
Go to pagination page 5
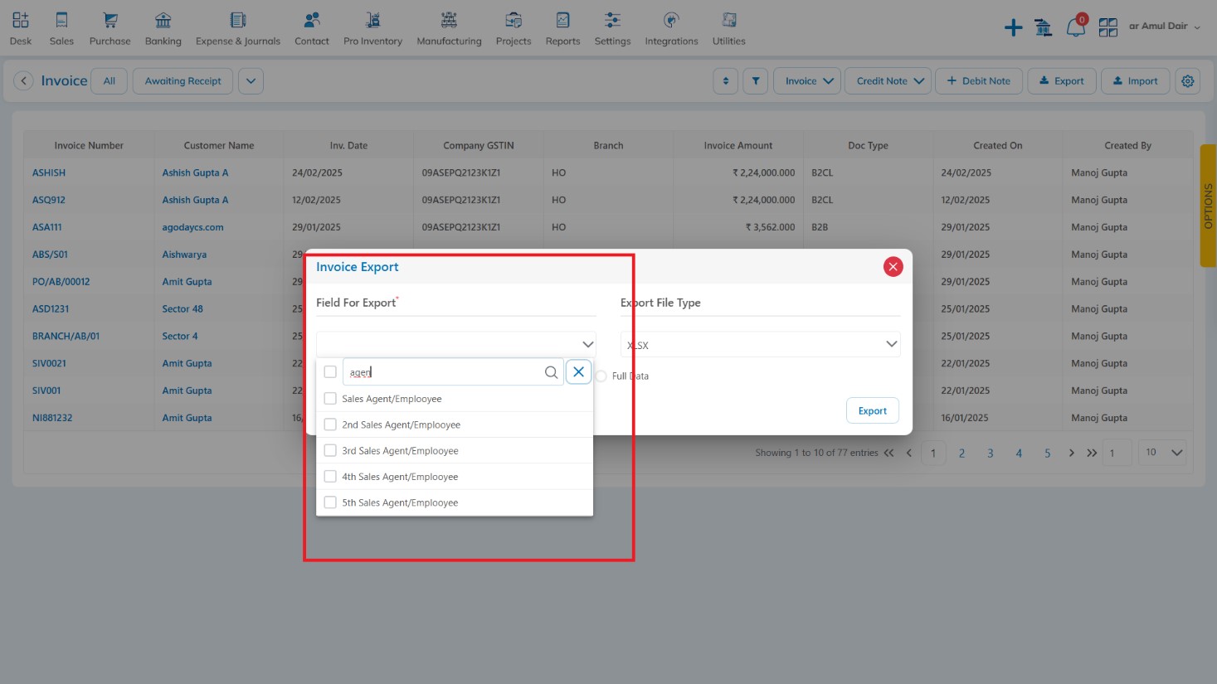pyautogui.click(x=1047, y=454)
